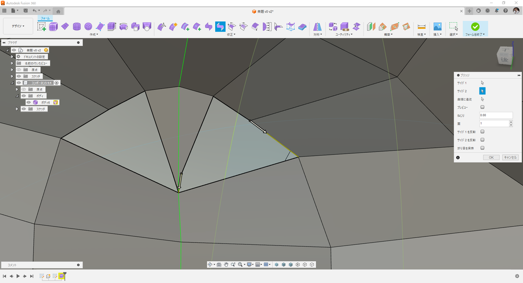Collapse the ボディ folder node

[x=17, y=96]
